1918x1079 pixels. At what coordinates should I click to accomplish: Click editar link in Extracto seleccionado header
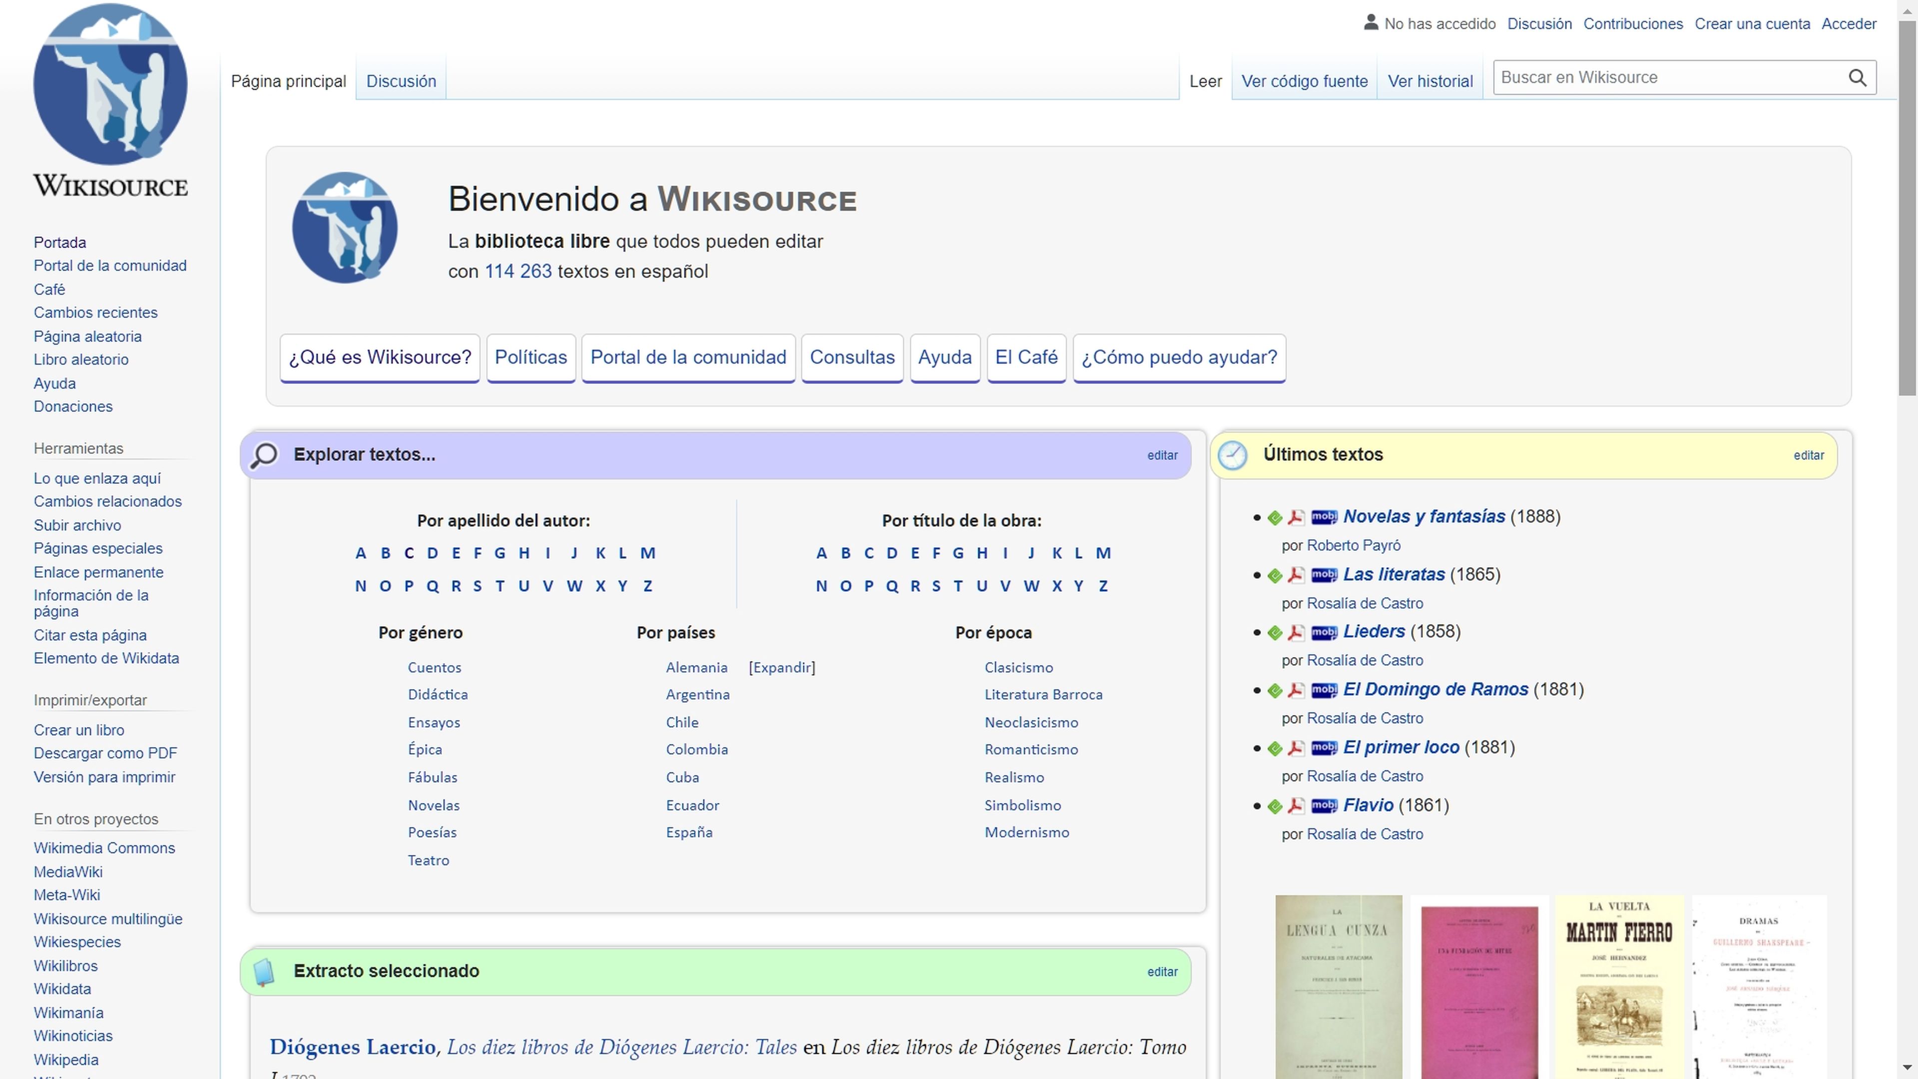tap(1162, 973)
